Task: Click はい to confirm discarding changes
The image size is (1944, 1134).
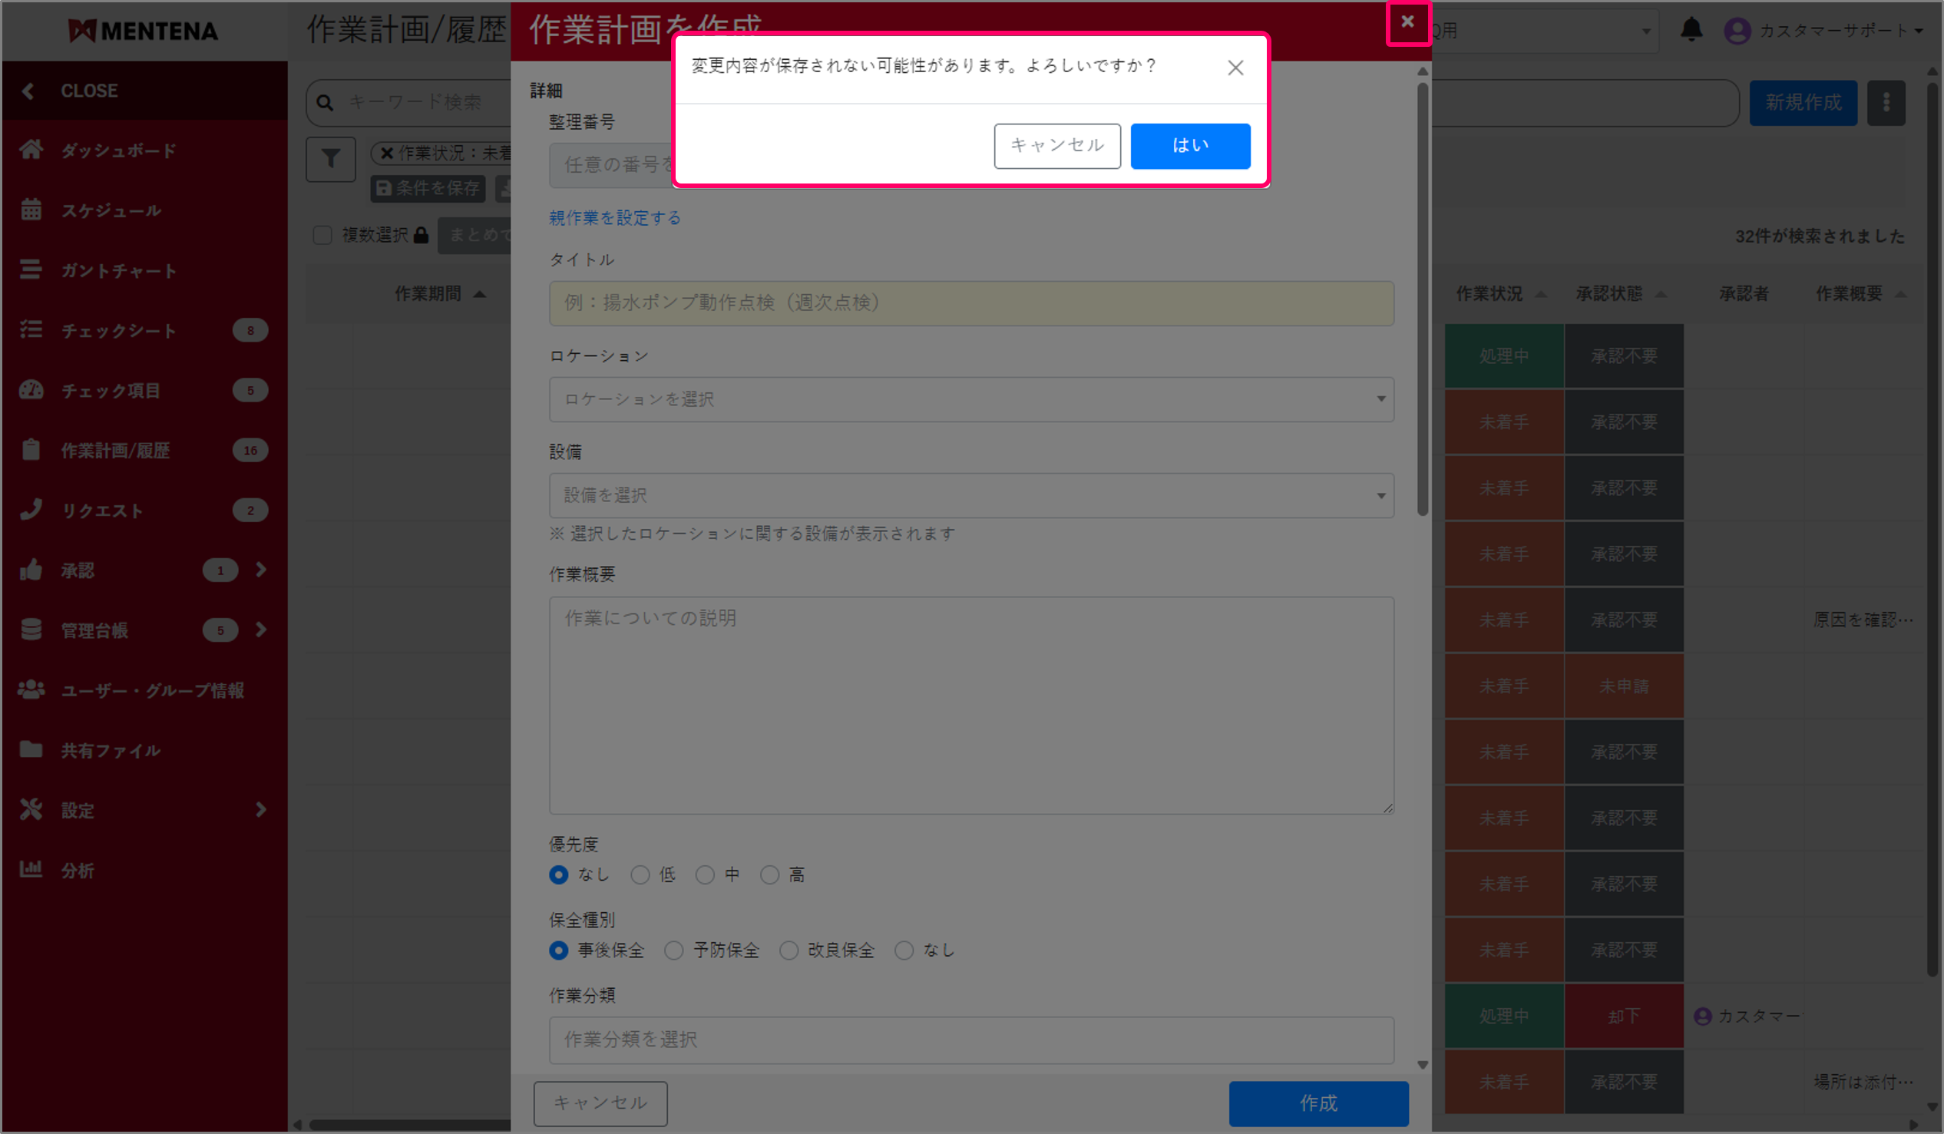Action: click(1189, 146)
